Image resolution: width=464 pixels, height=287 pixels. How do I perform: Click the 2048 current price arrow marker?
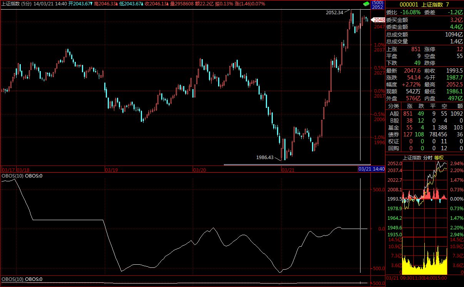[379, 20]
